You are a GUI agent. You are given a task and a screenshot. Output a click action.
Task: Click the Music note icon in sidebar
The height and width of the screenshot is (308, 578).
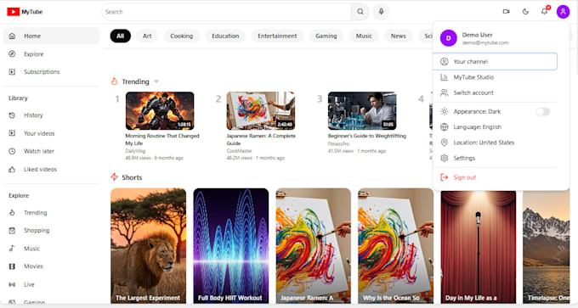tap(12, 249)
